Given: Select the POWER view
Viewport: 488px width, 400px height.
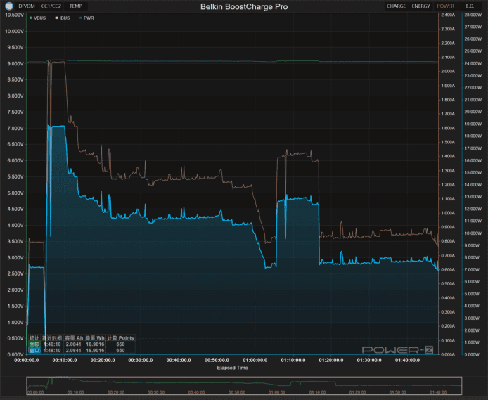Looking at the screenshot, I should 445,6.
